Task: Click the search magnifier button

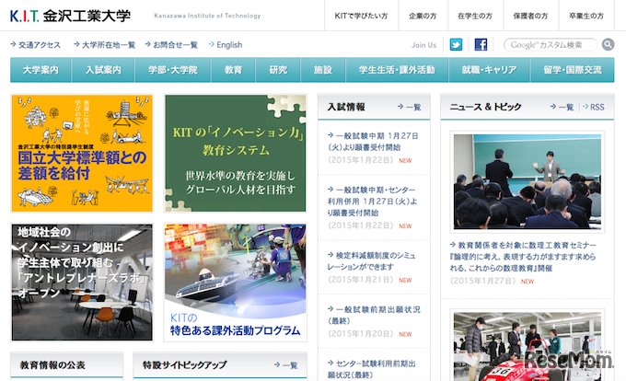Action: [x=608, y=45]
